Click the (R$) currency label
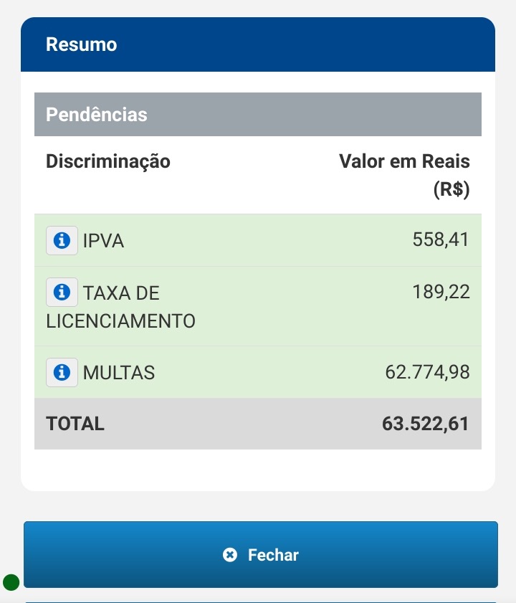The width and height of the screenshot is (516, 603). click(x=451, y=190)
